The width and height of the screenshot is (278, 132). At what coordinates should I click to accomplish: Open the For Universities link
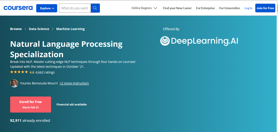229,8
